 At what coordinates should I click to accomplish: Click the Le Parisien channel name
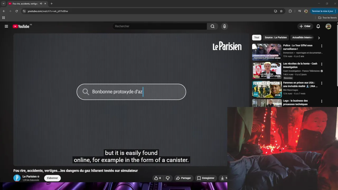coord(30,177)
